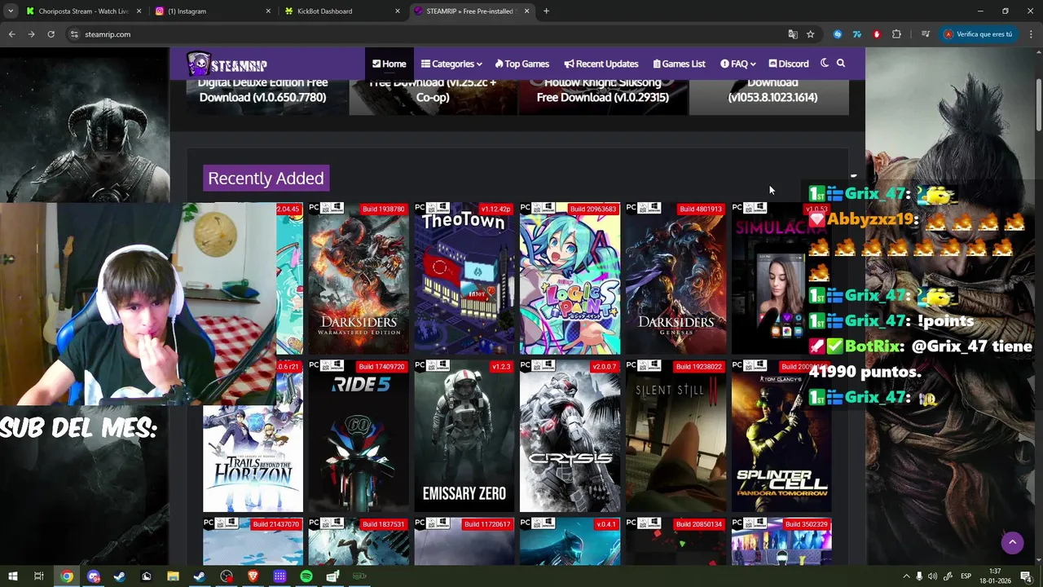Screen dimensions: 1043x587
Task: Open the translate page icon in address bar
Action: 793,34
